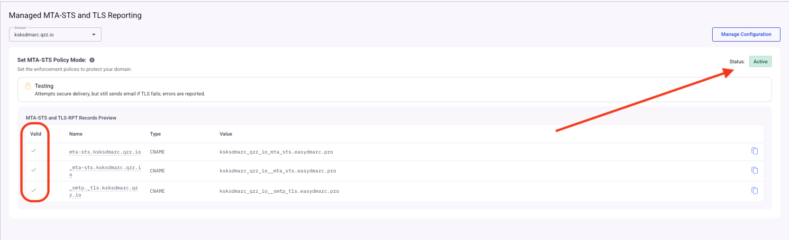The height and width of the screenshot is (240, 789).
Task: Copy the mta-sts.ksksdmarc.qzz.io record value
Action: (754, 151)
